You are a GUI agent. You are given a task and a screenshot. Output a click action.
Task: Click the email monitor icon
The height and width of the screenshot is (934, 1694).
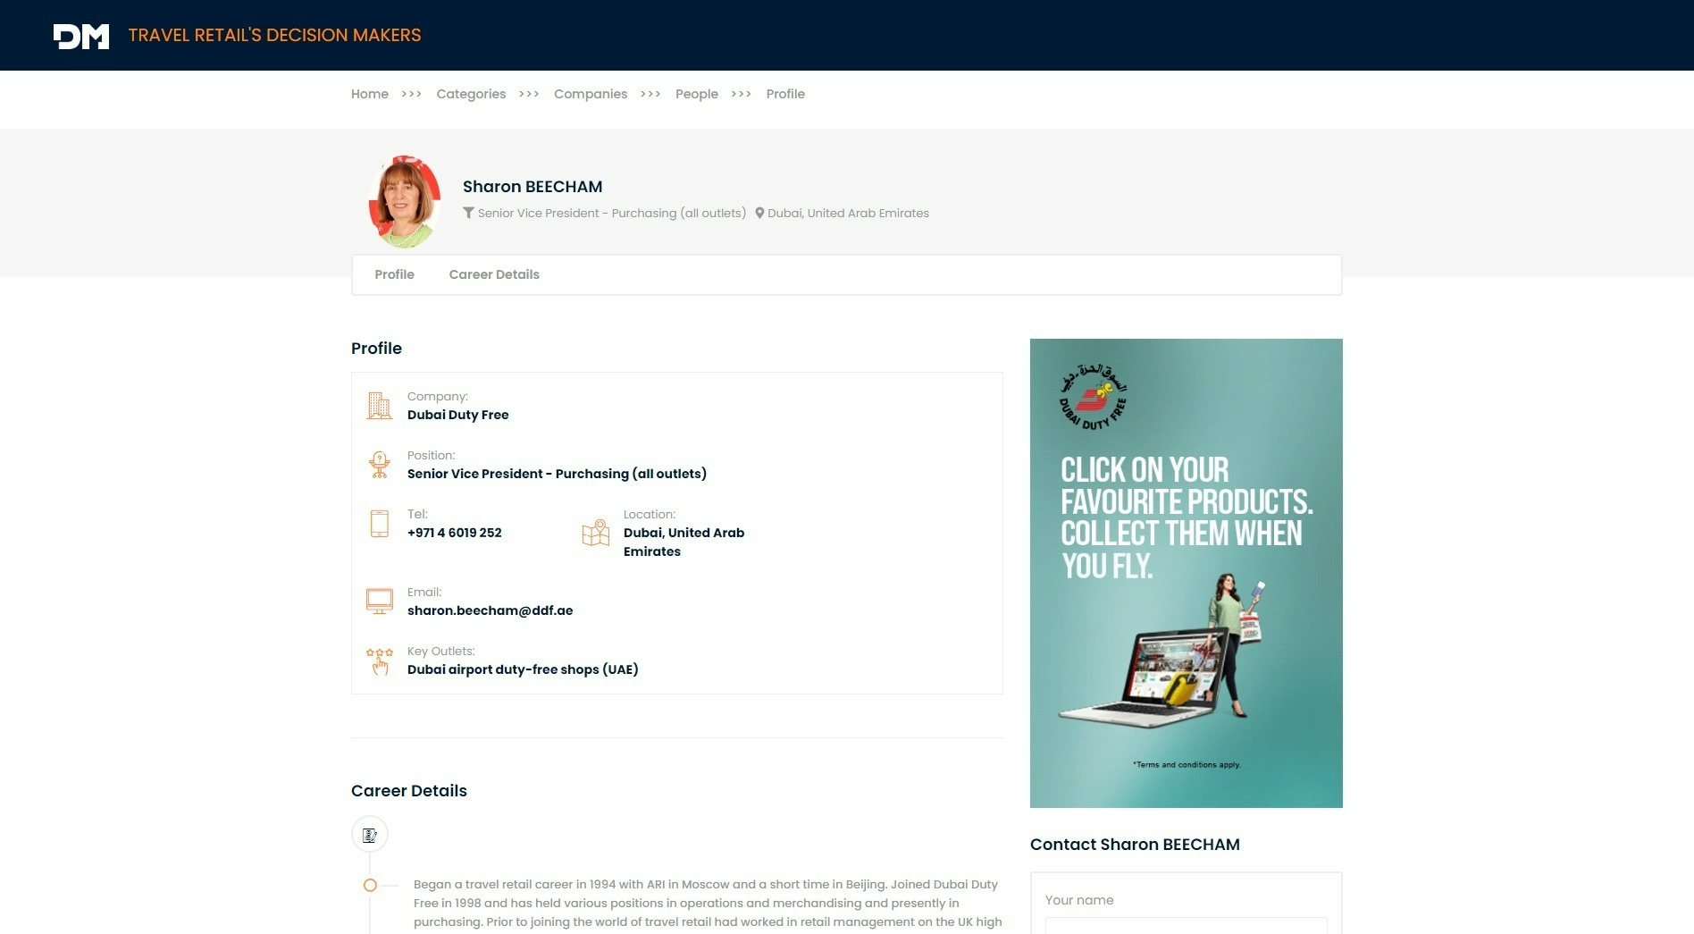pyautogui.click(x=379, y=601)
